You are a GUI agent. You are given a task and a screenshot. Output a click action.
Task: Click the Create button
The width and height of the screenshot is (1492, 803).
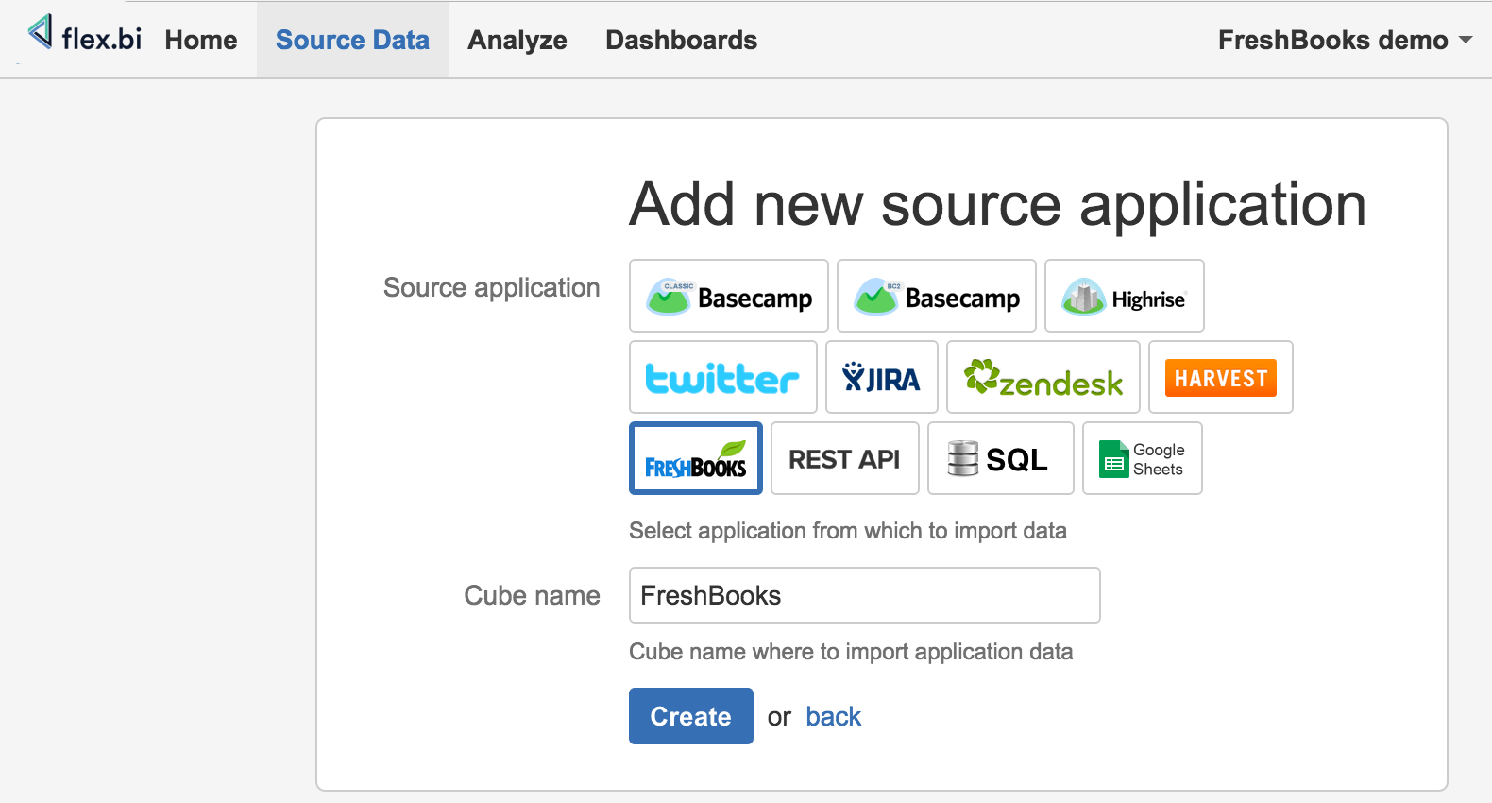click(690, 716)
